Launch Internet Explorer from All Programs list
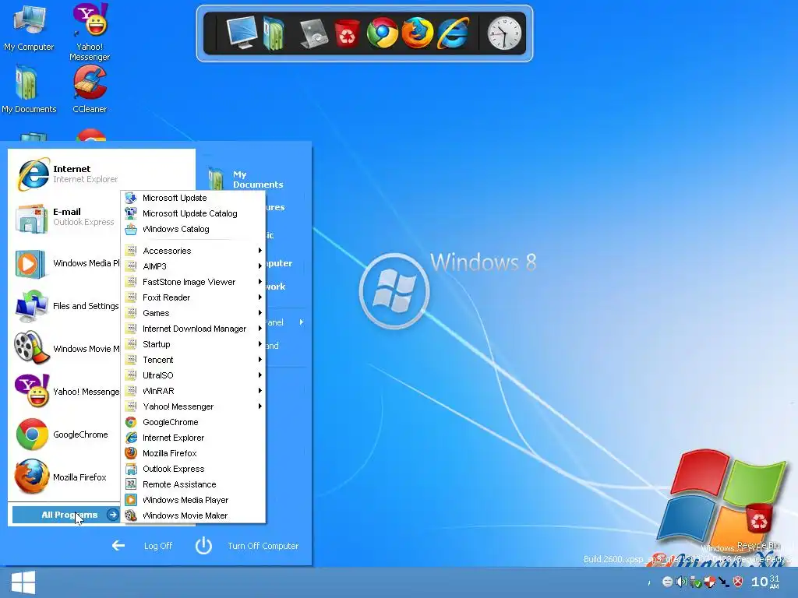Screen dimensions: 798x598 point(193,438)
